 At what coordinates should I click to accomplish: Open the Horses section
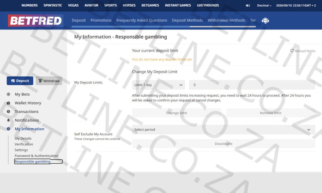tap(129, 5)
